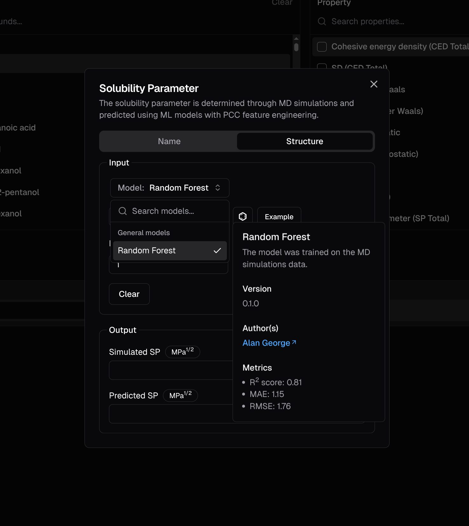Image resolution: width=469 pixels, height=526 pixels.
Task: Switch to the Structure tab
Action: [304, 141]
